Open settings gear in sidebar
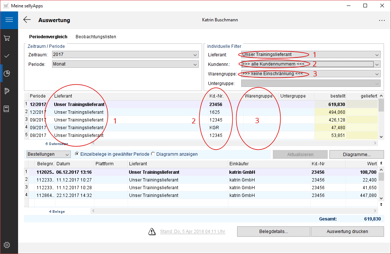Screen dimensions: 391x254 pyautogui.click(x=7, y=245)
